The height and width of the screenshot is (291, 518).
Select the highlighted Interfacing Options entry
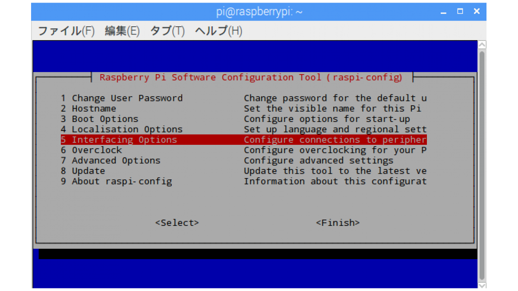243,140
